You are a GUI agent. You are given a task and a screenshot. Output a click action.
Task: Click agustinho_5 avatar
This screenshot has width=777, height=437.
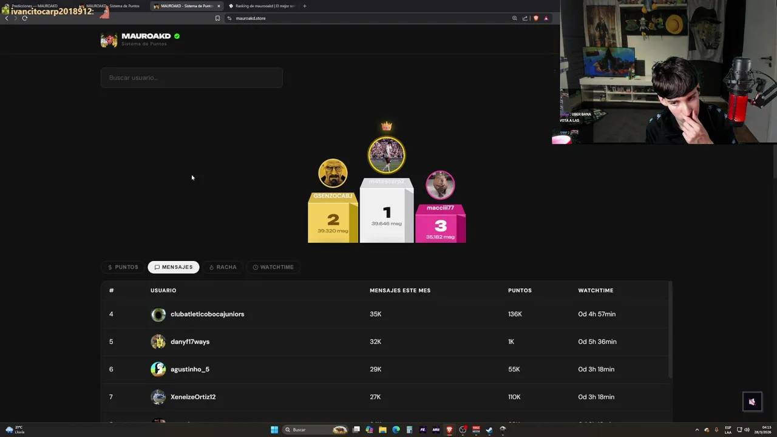[158, 369]
